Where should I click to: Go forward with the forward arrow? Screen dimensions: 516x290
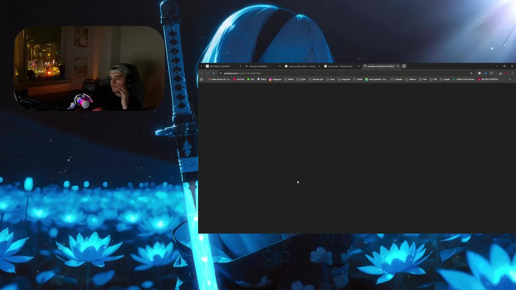click(208, 73)
